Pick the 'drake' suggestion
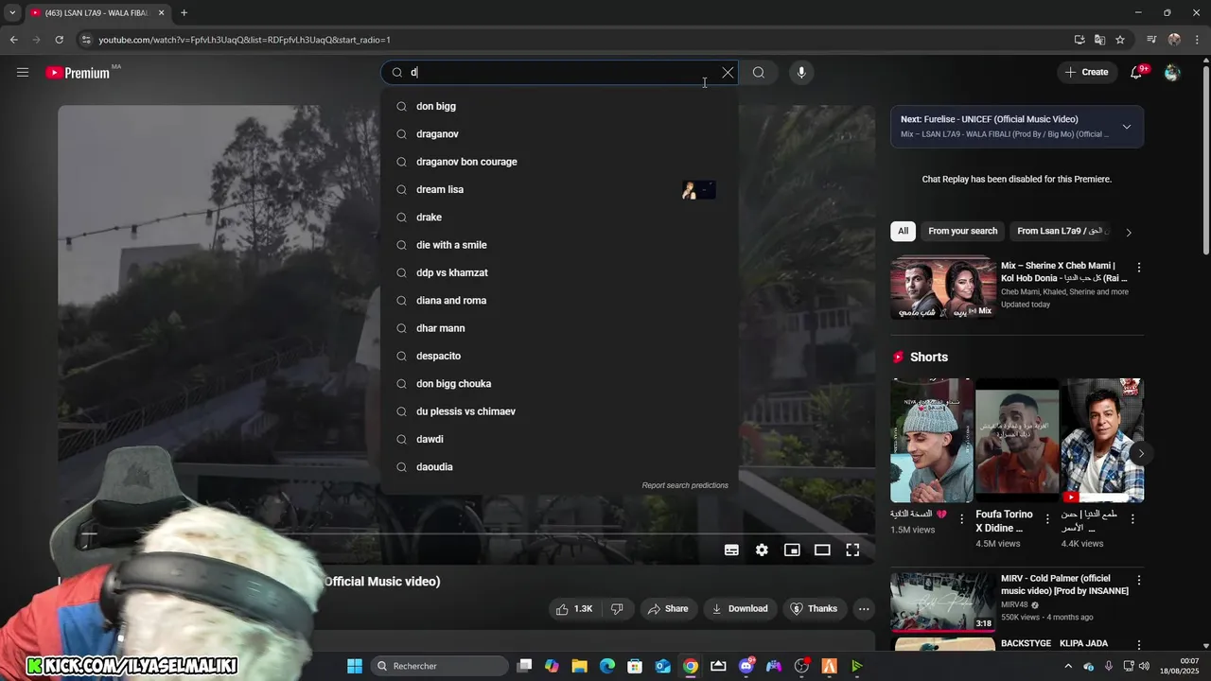 pyautogui.click(x=559, y=218)
